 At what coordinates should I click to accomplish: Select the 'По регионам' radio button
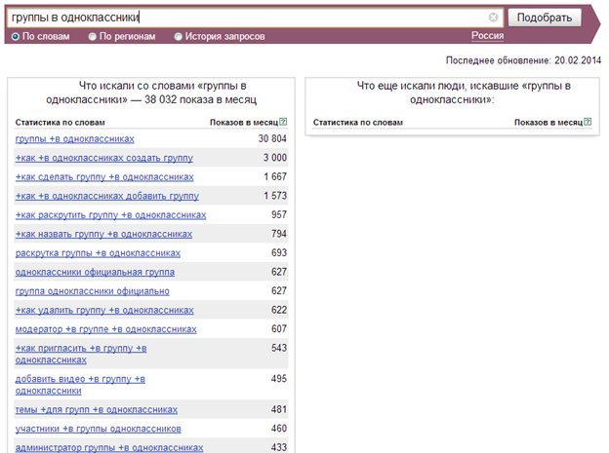click(x=92, y=36)
